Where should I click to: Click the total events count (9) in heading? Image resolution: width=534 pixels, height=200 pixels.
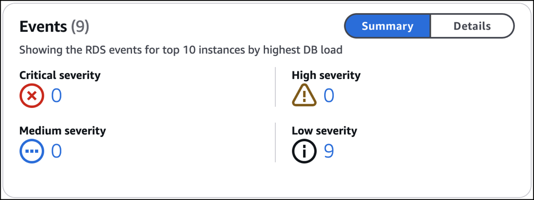(80, 26)
